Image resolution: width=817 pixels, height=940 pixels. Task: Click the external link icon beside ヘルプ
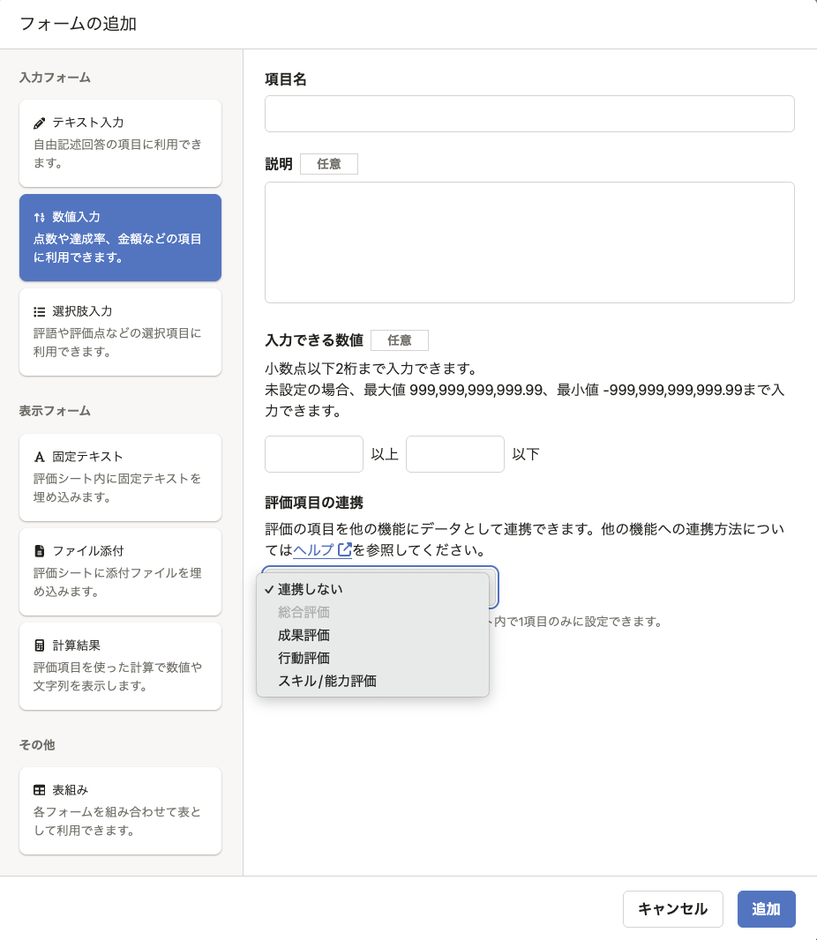(345, 550)
